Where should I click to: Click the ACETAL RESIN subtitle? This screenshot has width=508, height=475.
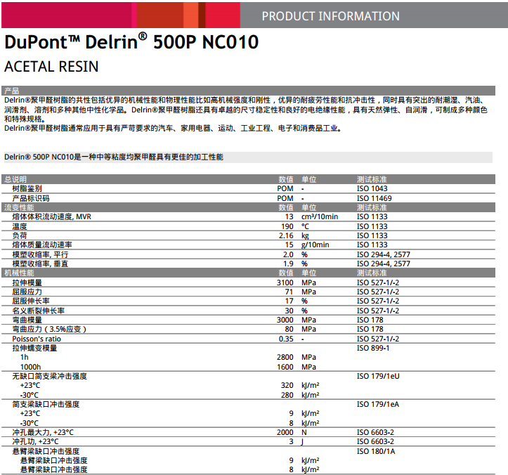click(x=51, y=67)
